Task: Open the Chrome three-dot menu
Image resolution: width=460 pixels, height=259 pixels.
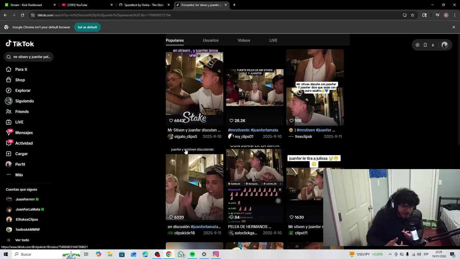Action: tap(454, 15)
